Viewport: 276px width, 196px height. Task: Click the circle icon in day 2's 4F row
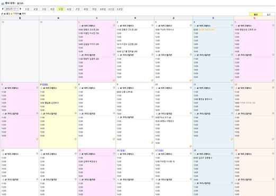[x=153, y=25]
